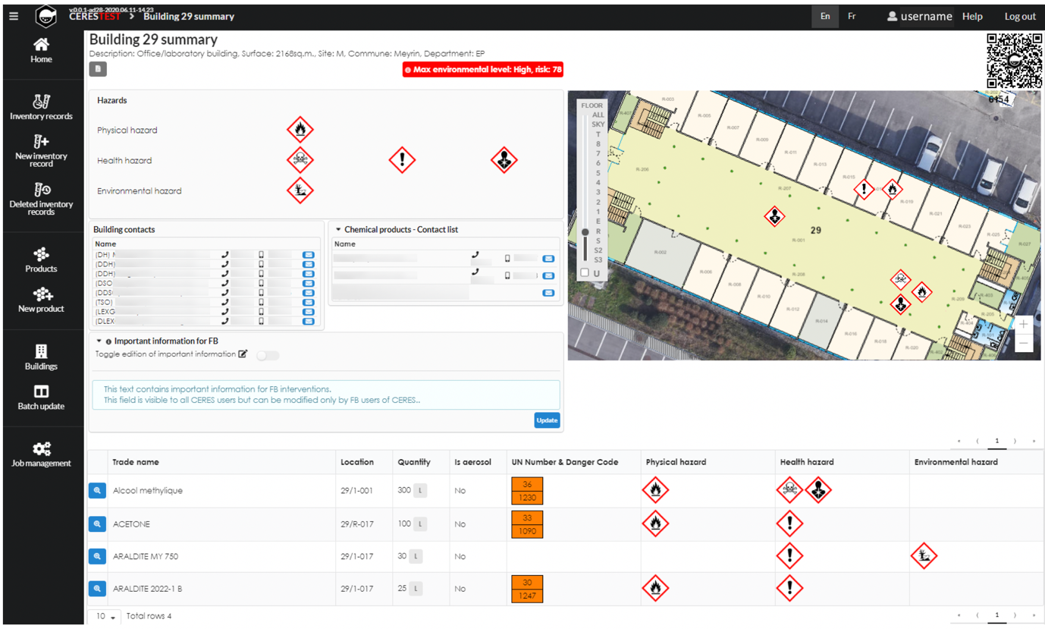
Task: Click the exclamation mark icon in the Hazards panel
Action: (402, 160)
